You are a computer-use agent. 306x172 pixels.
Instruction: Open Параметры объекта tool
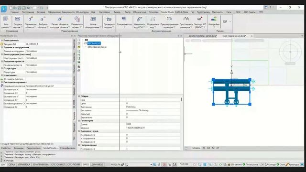point(31,22)
